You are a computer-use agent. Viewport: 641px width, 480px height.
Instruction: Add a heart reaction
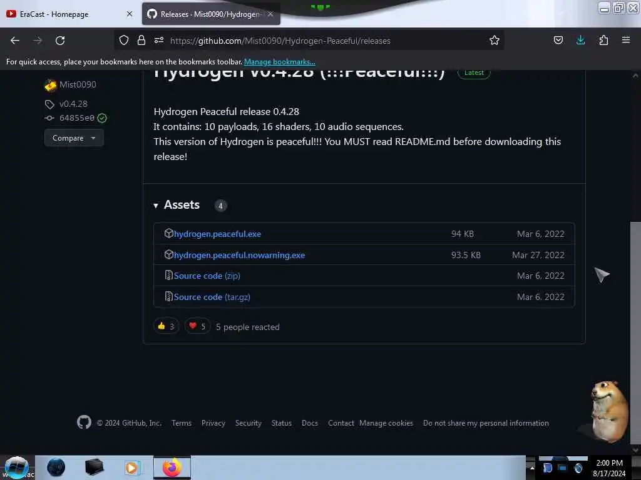click(197, 326)
